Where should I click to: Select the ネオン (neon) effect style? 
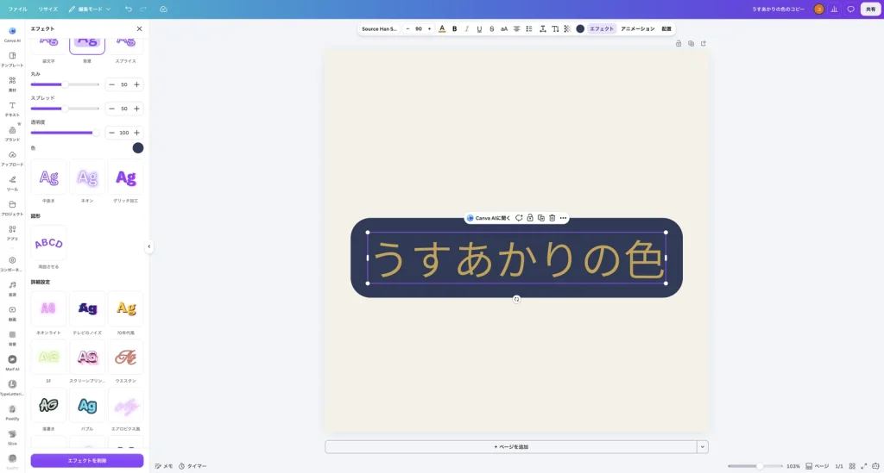87,177
